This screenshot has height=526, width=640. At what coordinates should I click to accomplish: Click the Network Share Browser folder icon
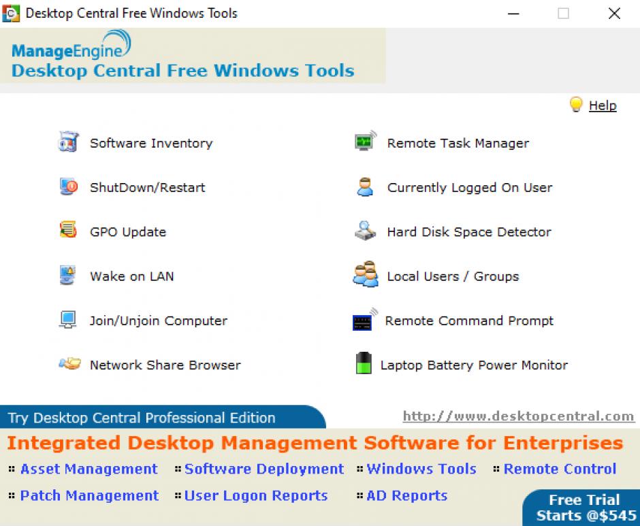click(x=69, y=363)
